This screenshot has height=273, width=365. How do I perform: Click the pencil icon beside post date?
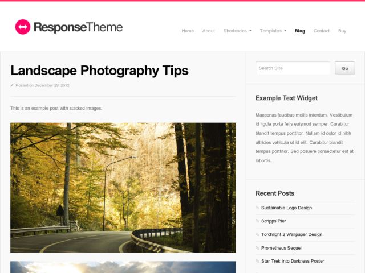12,85
